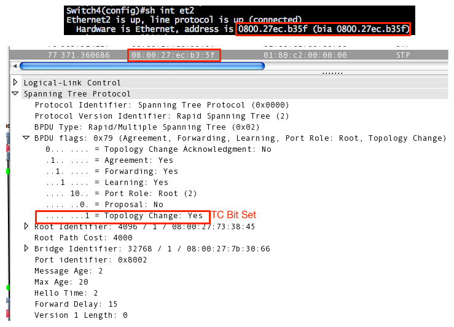The image size is (454, 327).
Task: Select Topology Change Acknowledgment: No line
Action: 159,149
